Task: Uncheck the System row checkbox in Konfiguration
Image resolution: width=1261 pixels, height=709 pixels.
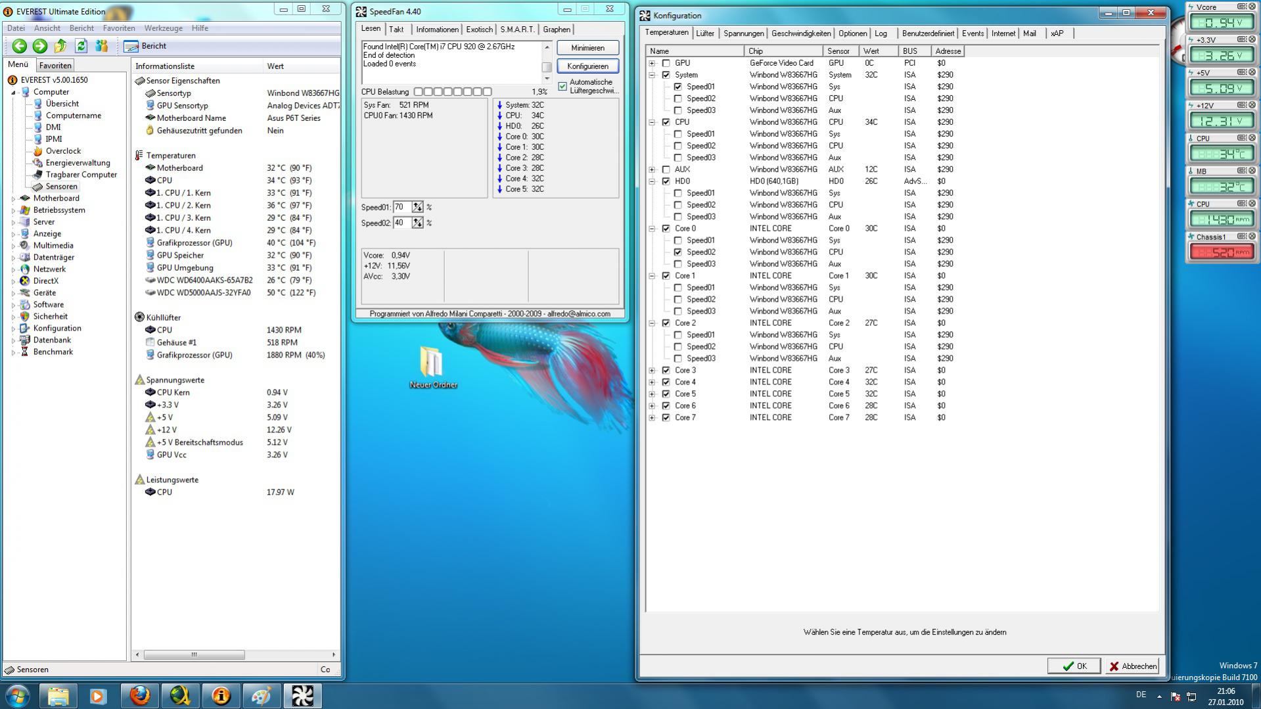Action: click(666, 75)
